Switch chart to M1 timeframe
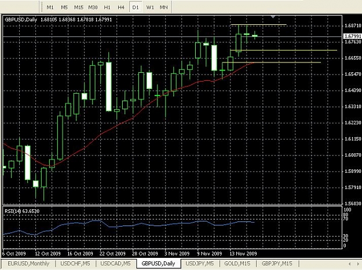Viewport: 362px width, 270px height. tap(50, 8)
